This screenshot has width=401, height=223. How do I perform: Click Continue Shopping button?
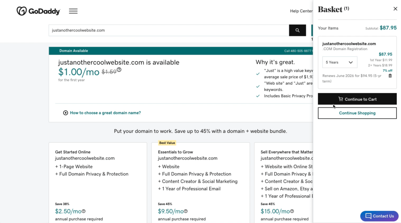[357, 113]
